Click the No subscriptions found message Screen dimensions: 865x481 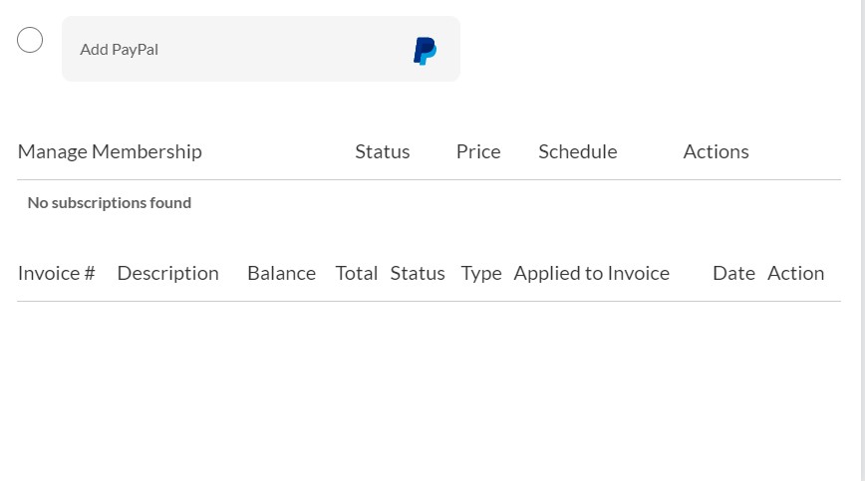pos(110,203)
